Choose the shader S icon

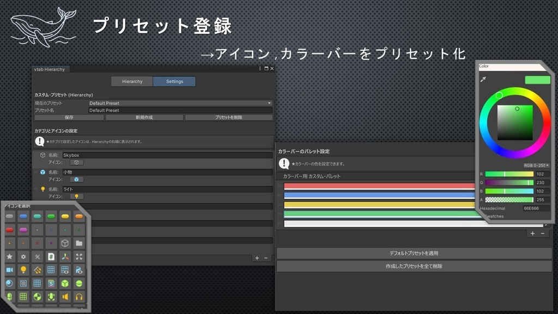pyautogui.click(x=51, y=283)
